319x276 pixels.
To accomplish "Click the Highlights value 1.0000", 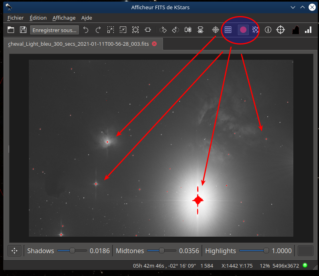I will pyautogui.click(x=282, y=251).
